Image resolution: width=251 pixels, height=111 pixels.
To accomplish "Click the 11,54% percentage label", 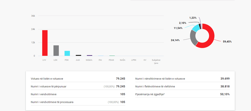I will click(178, 28).
